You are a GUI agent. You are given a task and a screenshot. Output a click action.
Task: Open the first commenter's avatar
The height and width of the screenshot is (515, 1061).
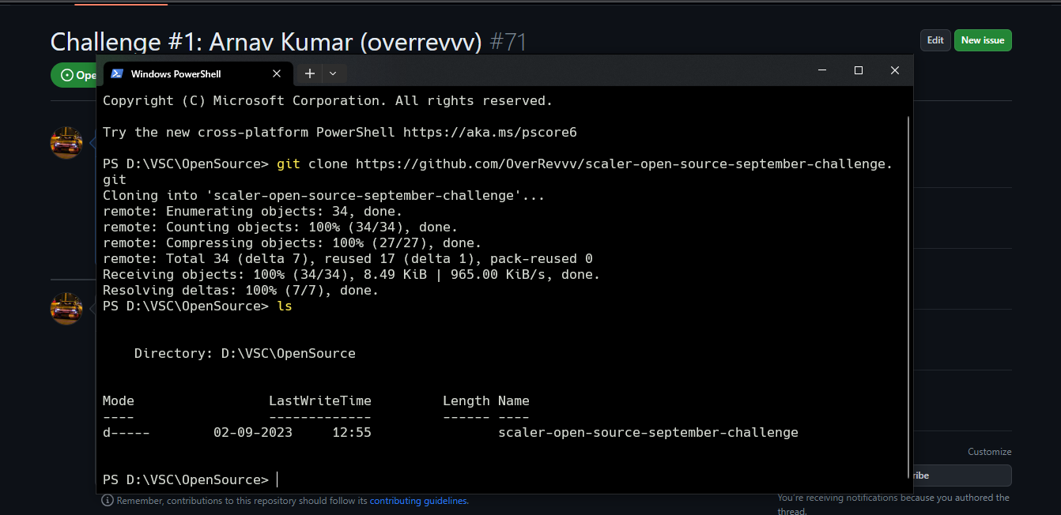66,143
